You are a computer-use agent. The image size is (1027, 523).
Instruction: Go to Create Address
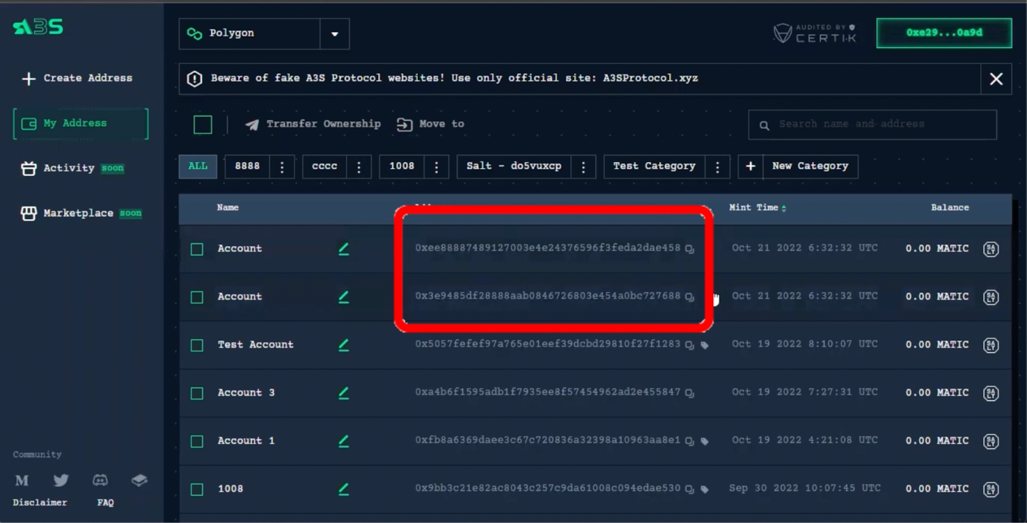pos(77,78)
